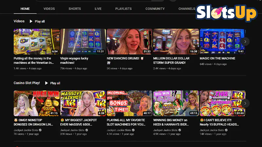
Task: Click '3K views • 4 days ago' text
Action: [x=120, y=68]
